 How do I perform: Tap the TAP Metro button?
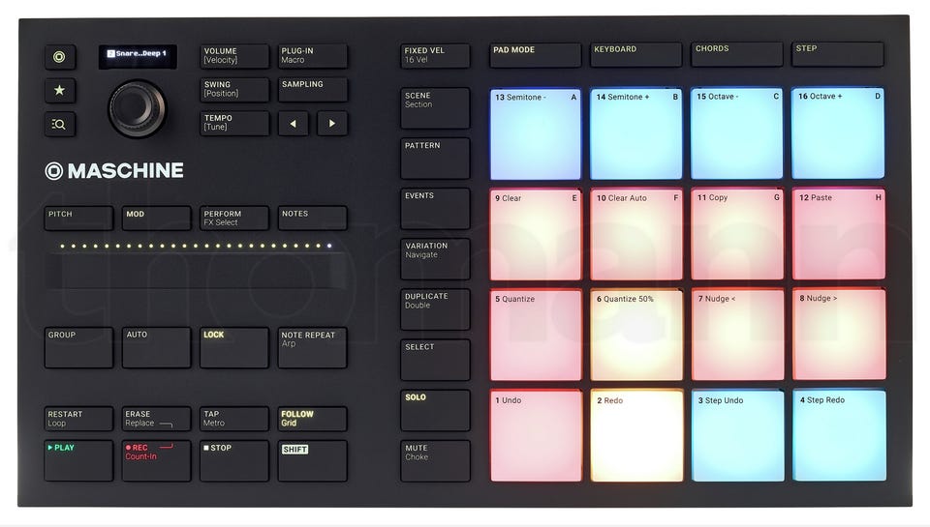[234, 419]
